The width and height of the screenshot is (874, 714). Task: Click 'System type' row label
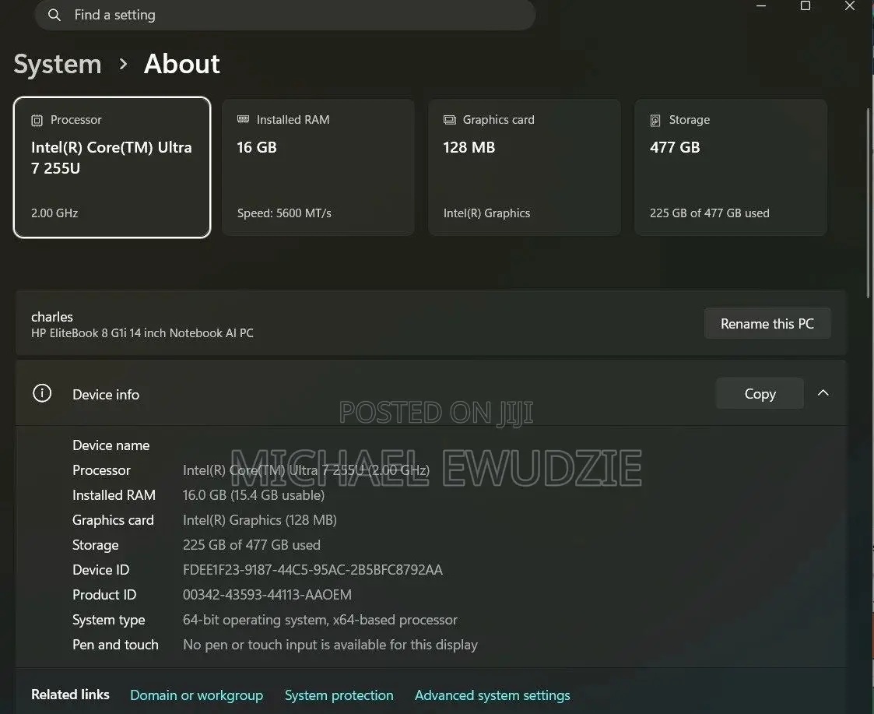(109, 620)
